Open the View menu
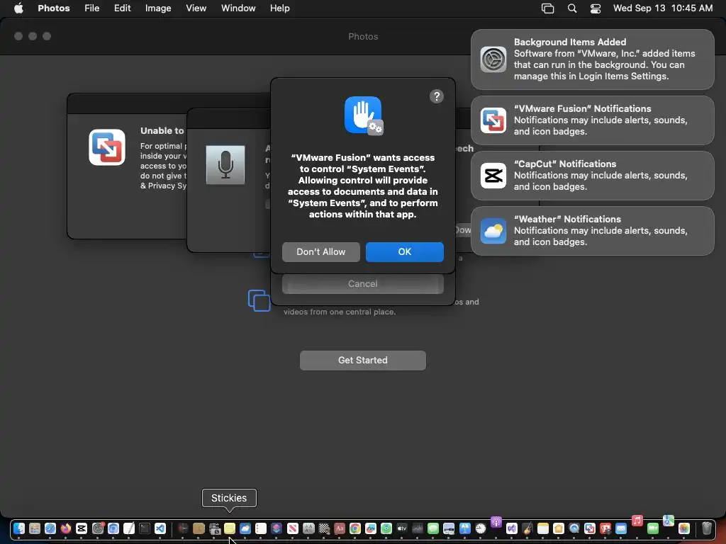The width and height of the screenshot is (726, 544). click(196, 8)
